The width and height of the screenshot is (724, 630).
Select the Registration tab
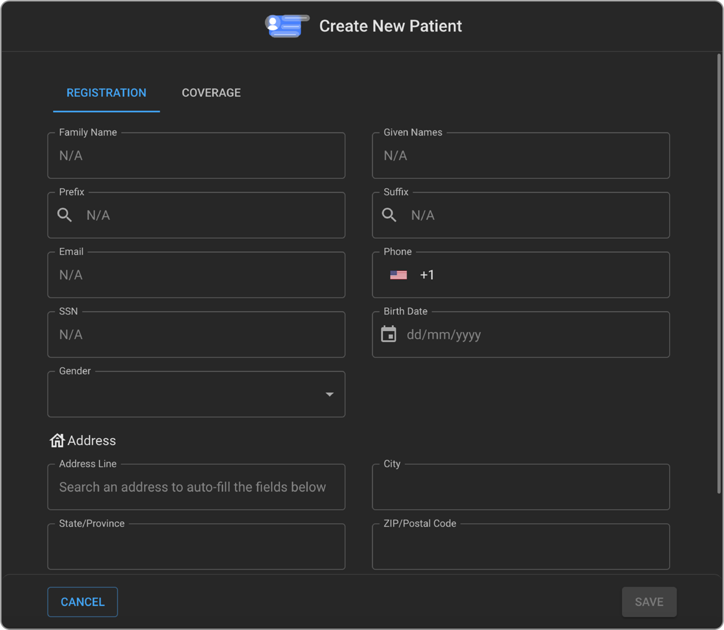pos(106,93)
